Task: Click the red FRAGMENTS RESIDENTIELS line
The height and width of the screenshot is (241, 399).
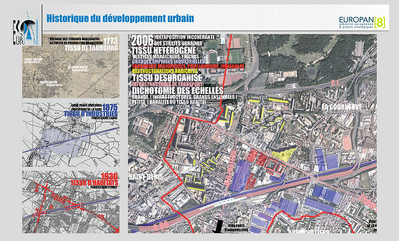Action: pyautogui.click(x=188, y=66)
